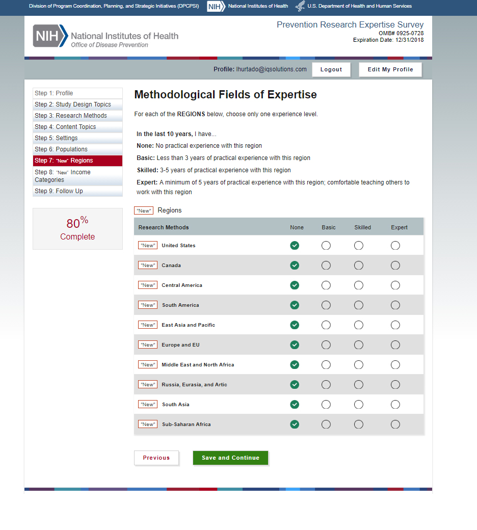
Task: Open Step 9: Follow Up
Action: [x=77, y=191]
